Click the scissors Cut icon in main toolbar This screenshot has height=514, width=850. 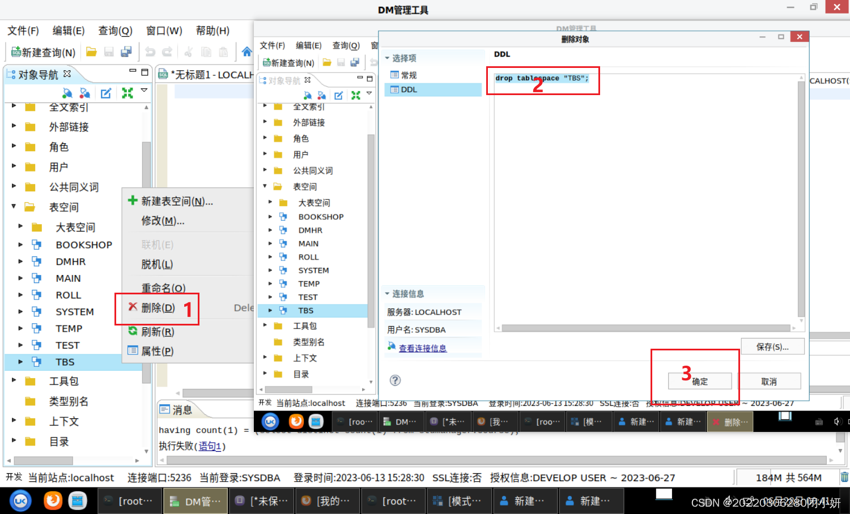(189, 52)
